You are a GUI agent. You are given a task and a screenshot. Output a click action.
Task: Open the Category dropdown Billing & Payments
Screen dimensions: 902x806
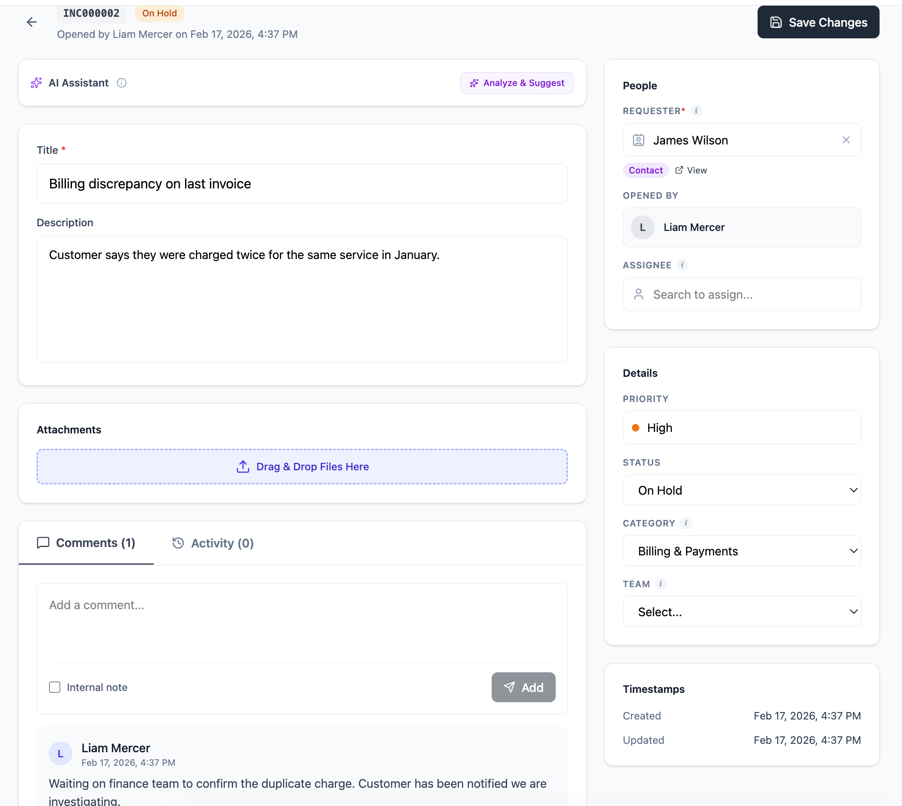[x=741, y=551]
